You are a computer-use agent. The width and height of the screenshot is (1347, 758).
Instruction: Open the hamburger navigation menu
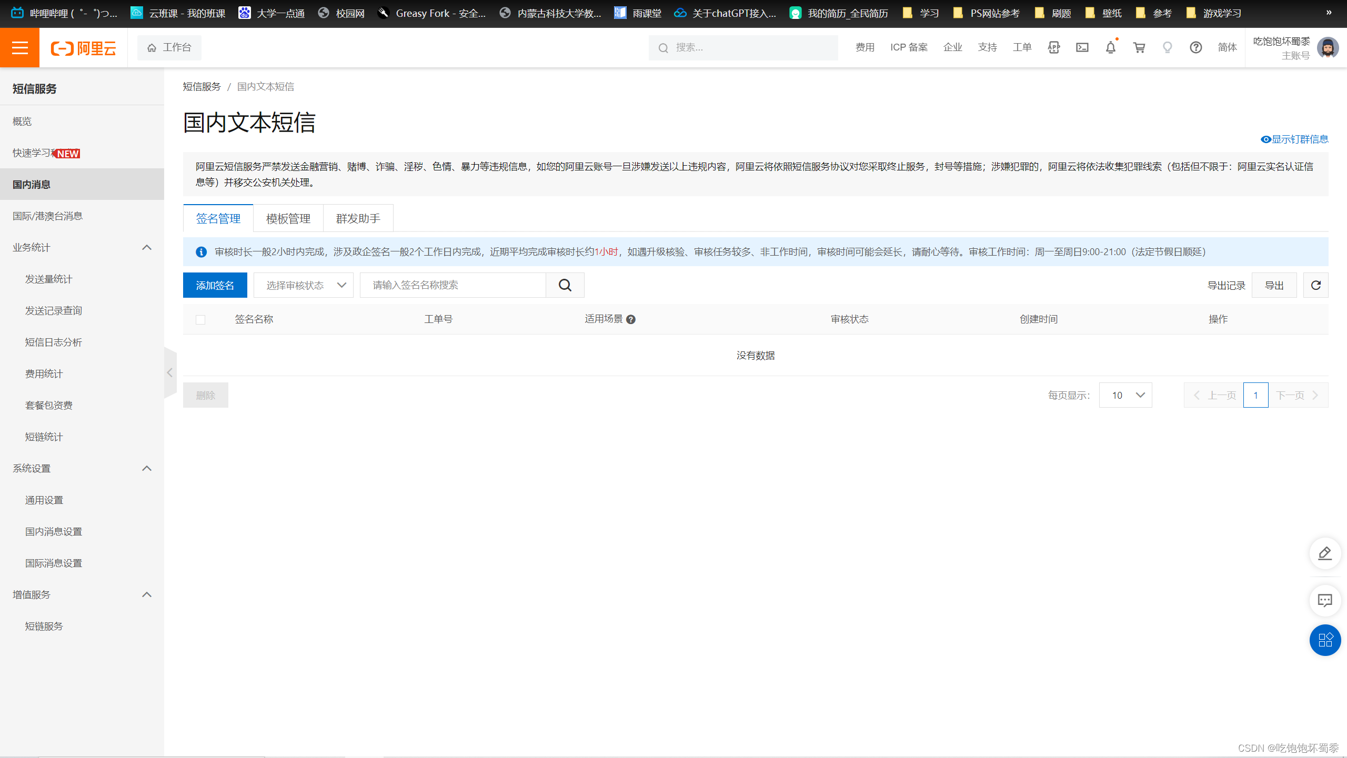click(19, 47)
